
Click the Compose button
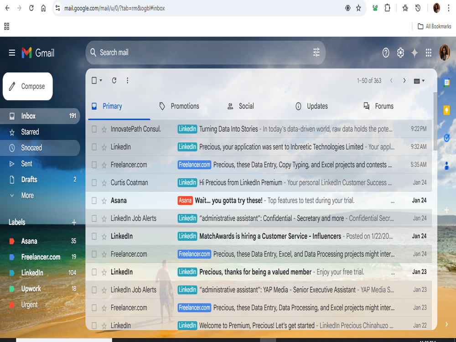[28, 86]
